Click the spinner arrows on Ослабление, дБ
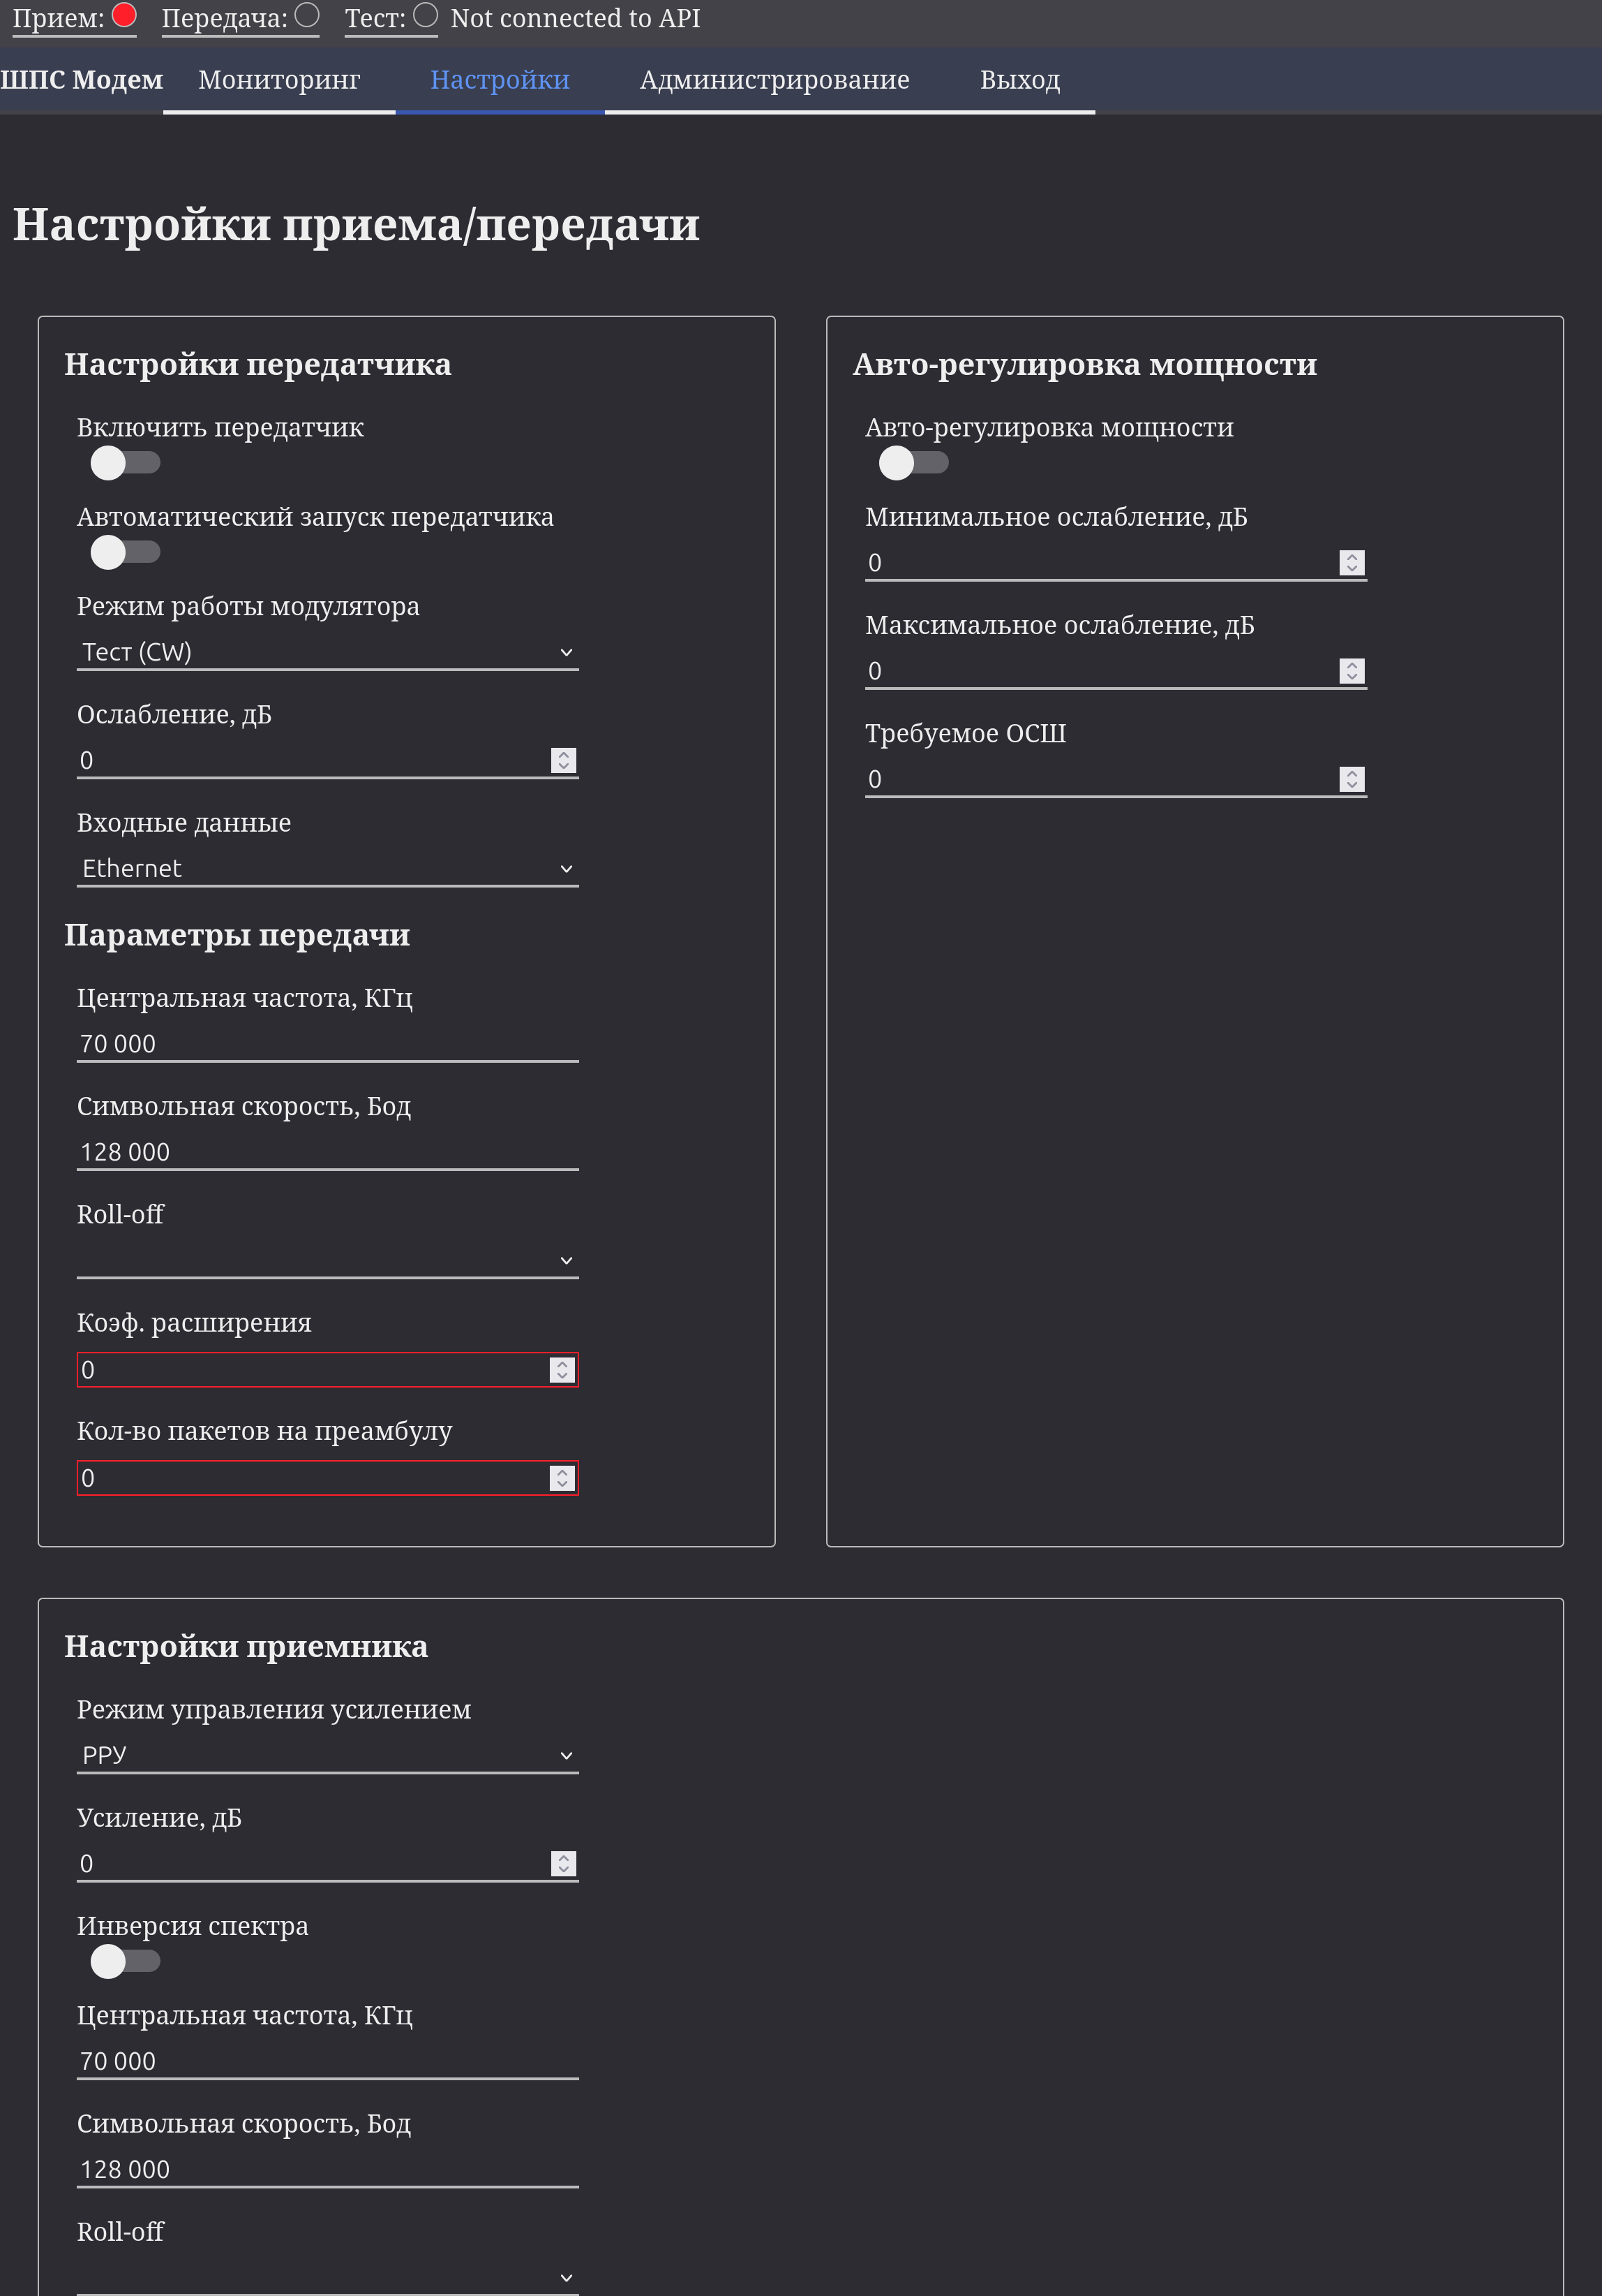 tap(564, 760)
